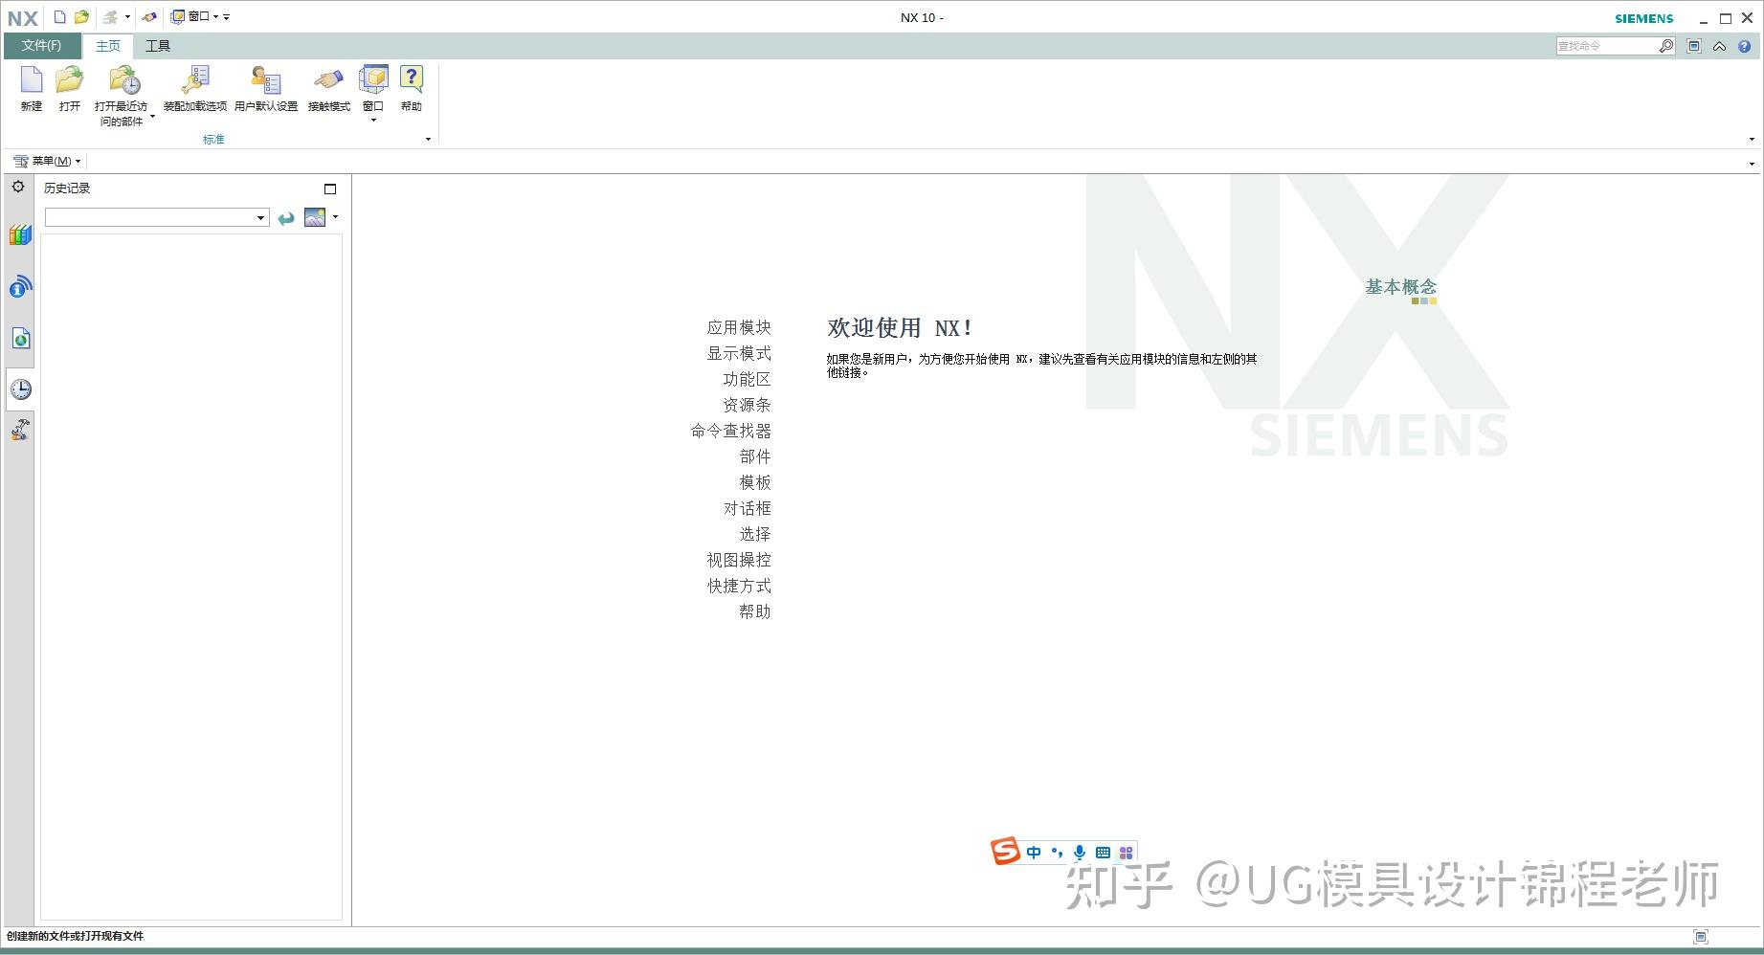The width and height of the screenshot is (1764, 955).
Task: Open the roles tab in resource bar
Action: (x=20, y=430)
